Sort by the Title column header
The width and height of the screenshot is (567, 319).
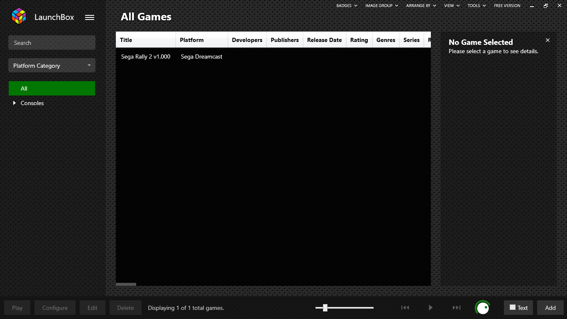click(146, 40)
